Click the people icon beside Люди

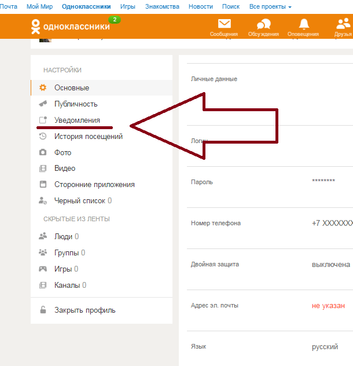pyautogui.click(x=43, y=236)
